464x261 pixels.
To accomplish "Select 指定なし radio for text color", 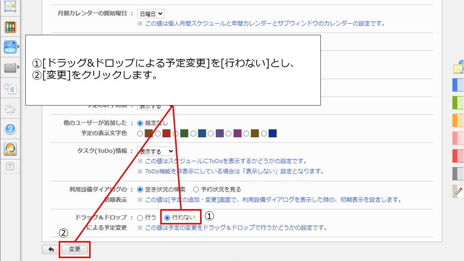I will pos(140,123).
